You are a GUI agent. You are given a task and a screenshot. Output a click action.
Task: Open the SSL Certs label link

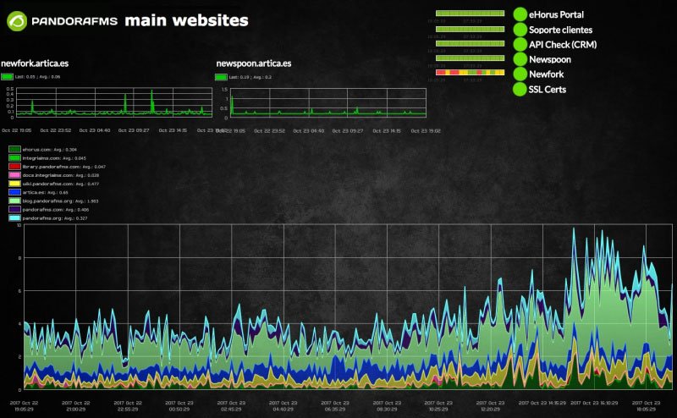[547, 90]
